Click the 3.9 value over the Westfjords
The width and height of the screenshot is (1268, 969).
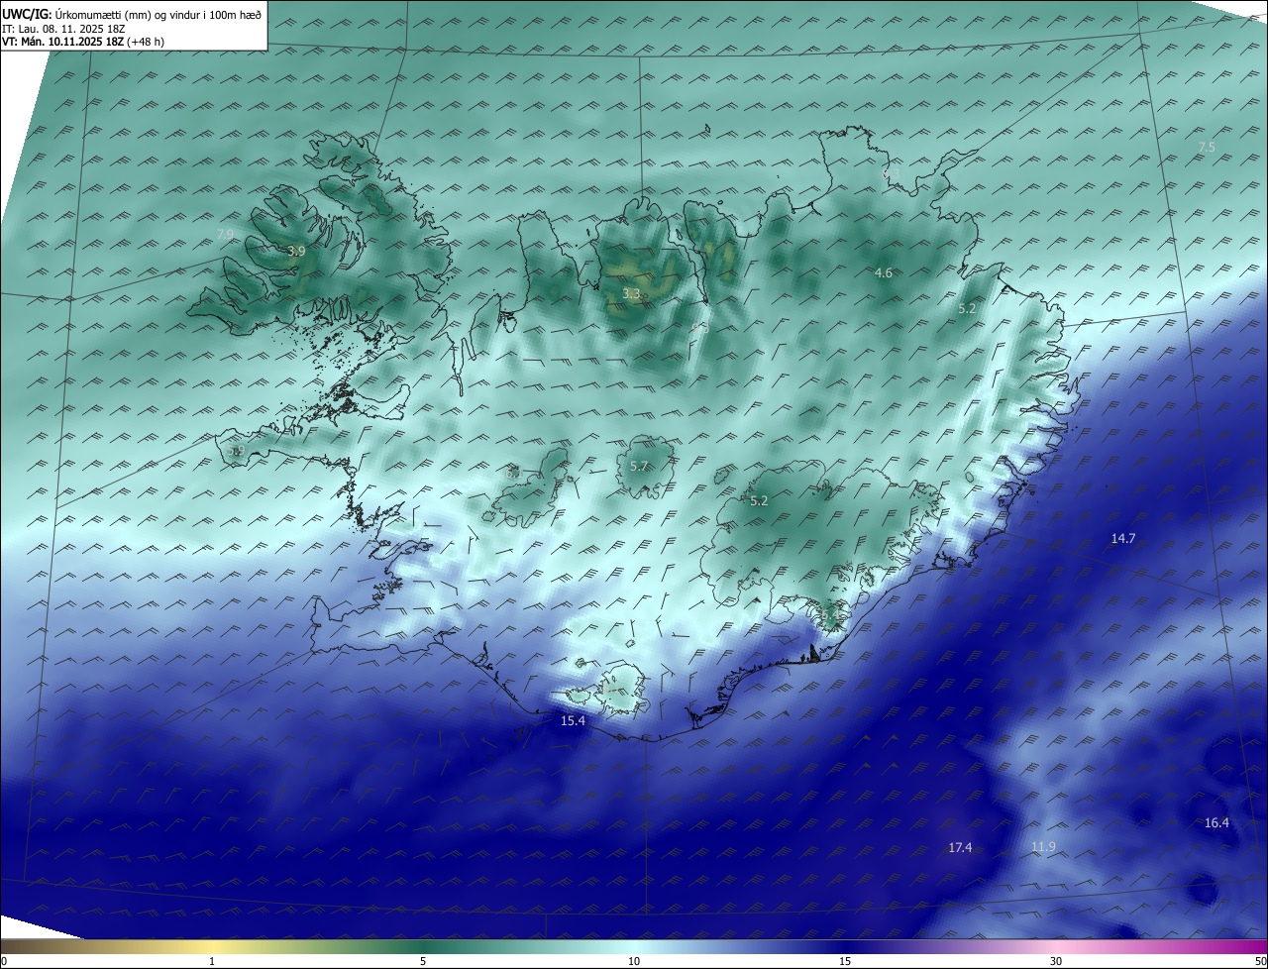(296, 252)
